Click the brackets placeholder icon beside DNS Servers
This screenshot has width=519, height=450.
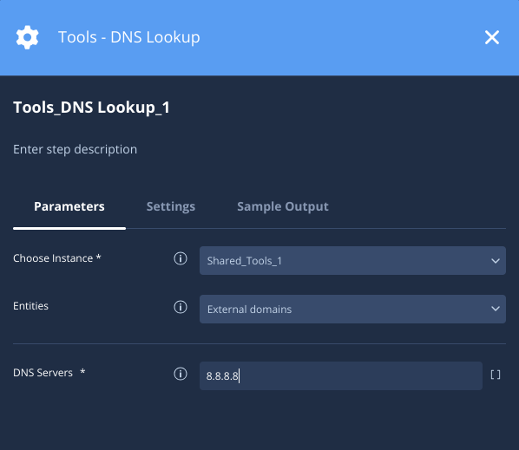496,375
